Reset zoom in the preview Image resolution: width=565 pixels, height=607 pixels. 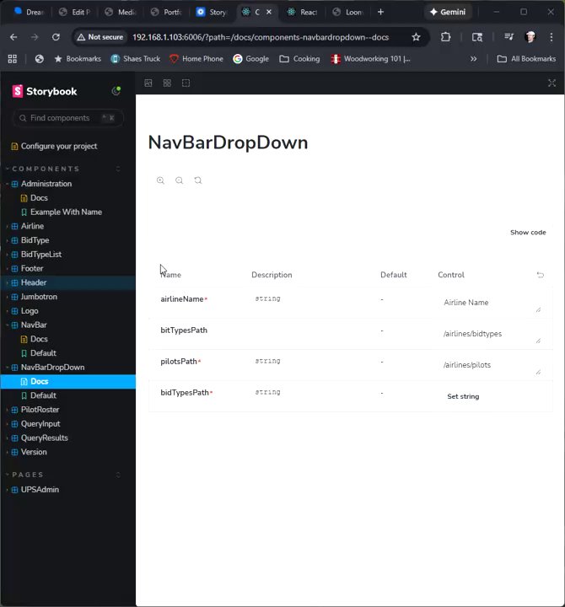(x=198, y=180)
